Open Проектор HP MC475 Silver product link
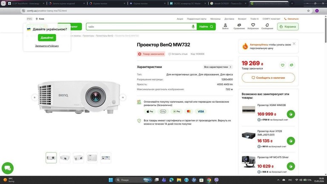The width and height of the screenshot is (327, 184). pyautogui.click(x=273, y=157)
